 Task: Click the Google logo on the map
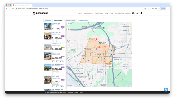tap(69, 86)
